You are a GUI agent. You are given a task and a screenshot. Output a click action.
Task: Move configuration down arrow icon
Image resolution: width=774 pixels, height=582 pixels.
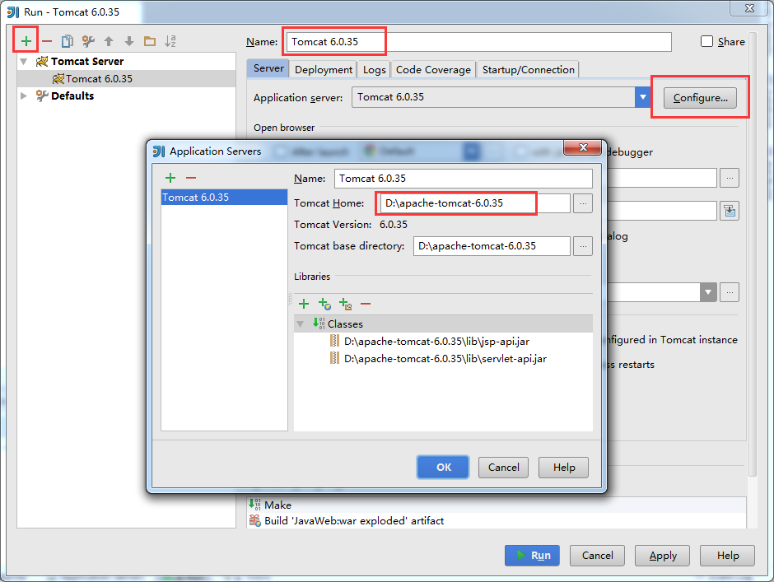pyautogui.click(x=129, y=41)
